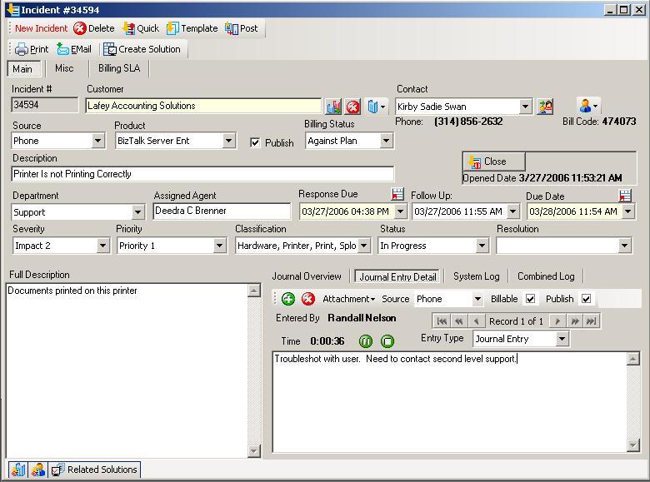The height and width of the screenshot is (482, 650).
Task: Open the Quick incident icon
Action: (128, 28)
